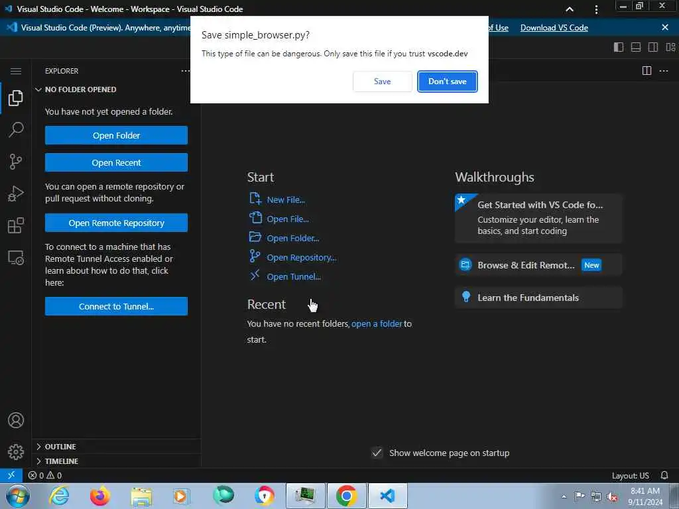Open the Source Control view
The height and width of the screenshot is (509, 679).
pyautogui.click(x=16, y=162)
